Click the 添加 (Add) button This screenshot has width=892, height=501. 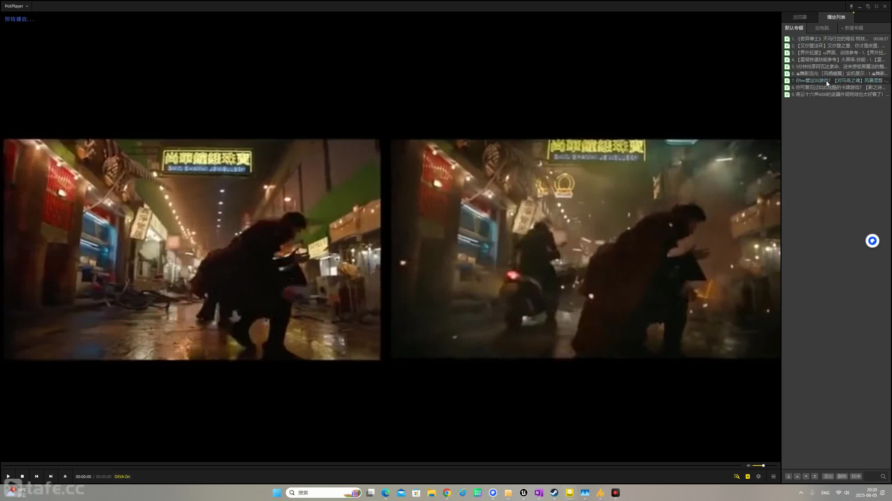(828, 477)
